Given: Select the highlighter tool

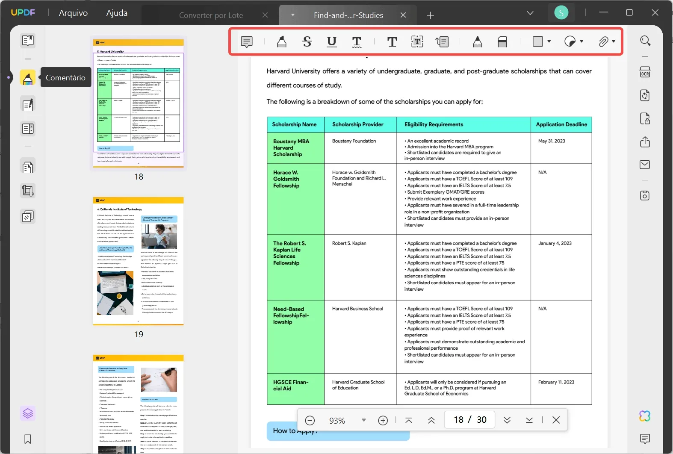Looking at the screenshot, I should tap(281, 41).
